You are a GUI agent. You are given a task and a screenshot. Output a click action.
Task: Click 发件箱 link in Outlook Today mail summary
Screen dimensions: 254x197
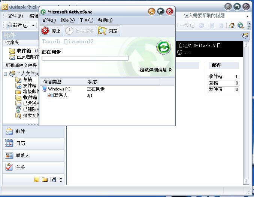(x=215, y=89)
